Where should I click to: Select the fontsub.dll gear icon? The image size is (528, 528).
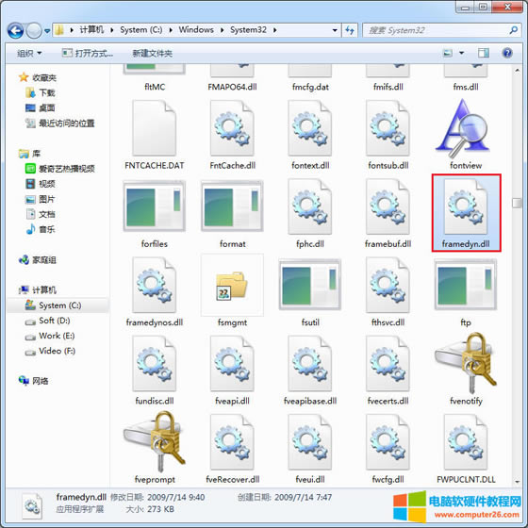388,128
